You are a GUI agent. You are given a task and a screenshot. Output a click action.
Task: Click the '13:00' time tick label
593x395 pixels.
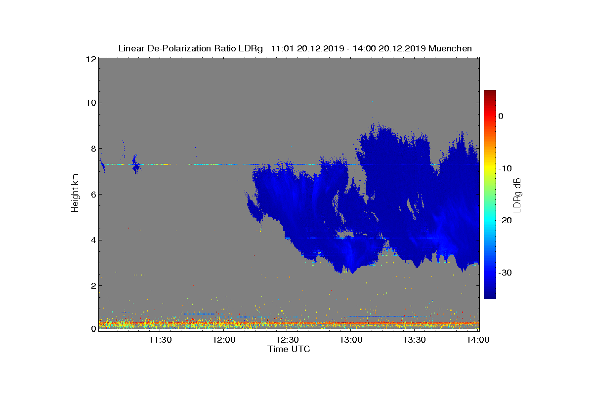click(351, 340)
